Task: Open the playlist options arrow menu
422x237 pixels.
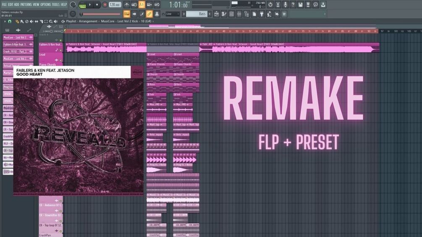Action: point(5,21)
